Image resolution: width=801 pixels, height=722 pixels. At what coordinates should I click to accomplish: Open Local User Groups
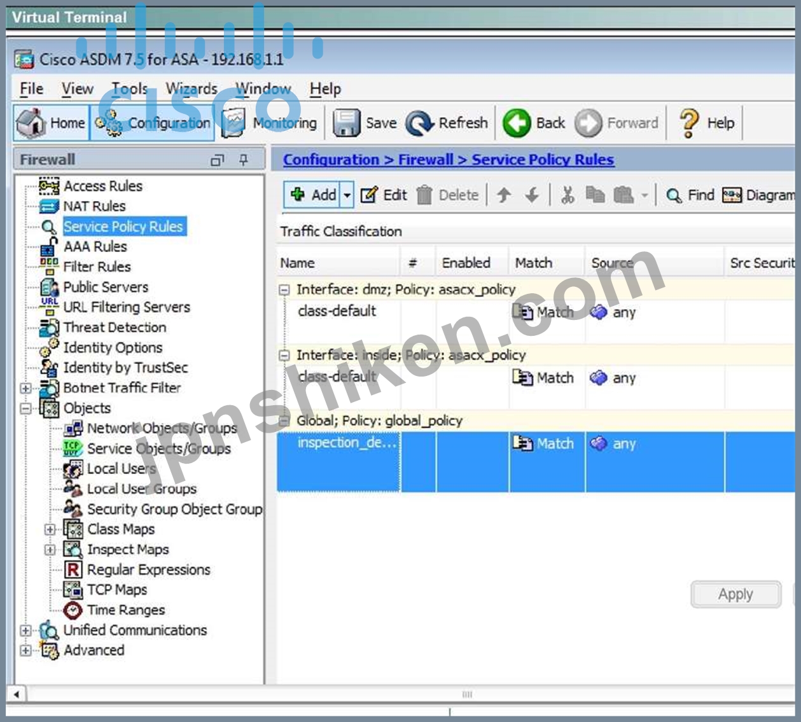[x=142, y=489]
